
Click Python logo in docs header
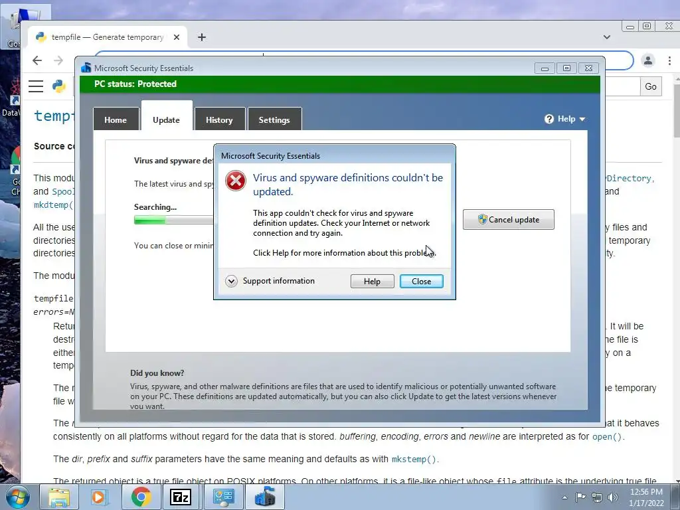[59, 86]
